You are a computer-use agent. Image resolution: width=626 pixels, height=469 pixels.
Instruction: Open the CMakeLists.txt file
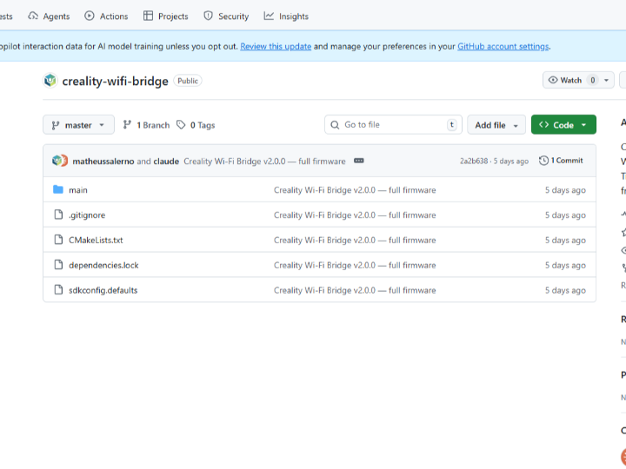pos(96,241)
